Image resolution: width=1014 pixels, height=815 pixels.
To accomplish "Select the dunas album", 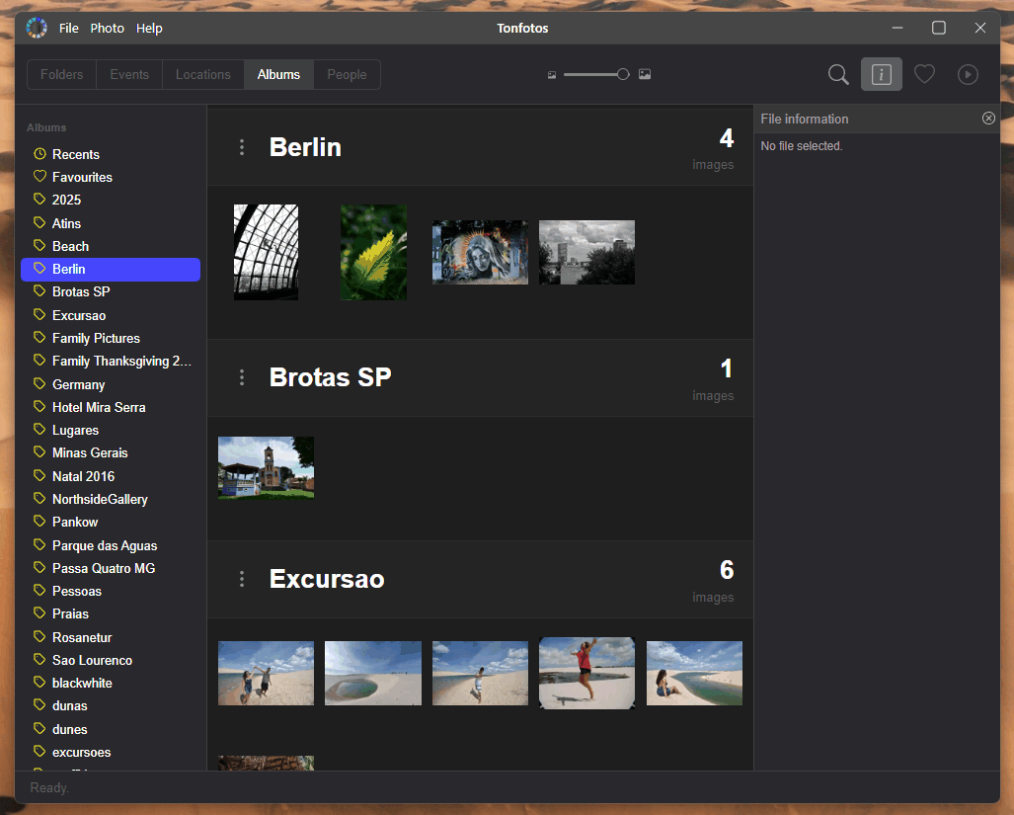I will pyautogui.click(x=111, y=705).
